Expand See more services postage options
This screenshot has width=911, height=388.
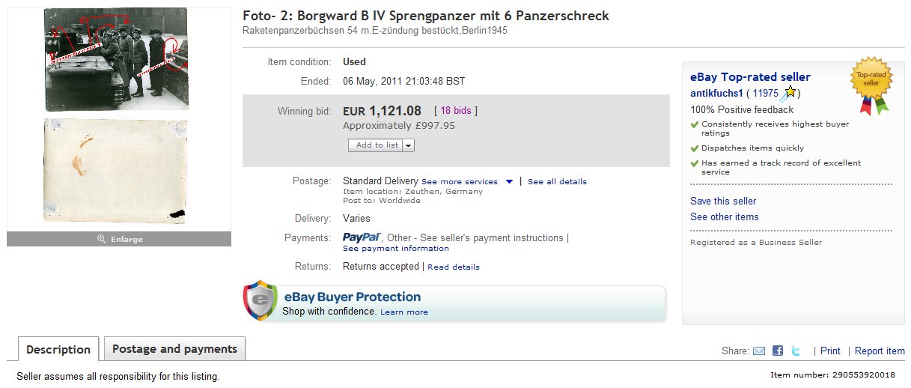(509, 181)
